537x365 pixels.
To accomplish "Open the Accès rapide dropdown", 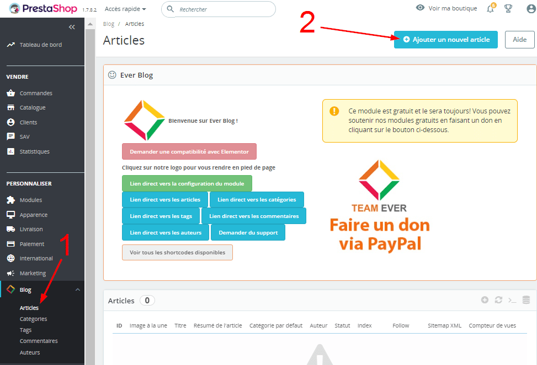I will coord(125,9).
